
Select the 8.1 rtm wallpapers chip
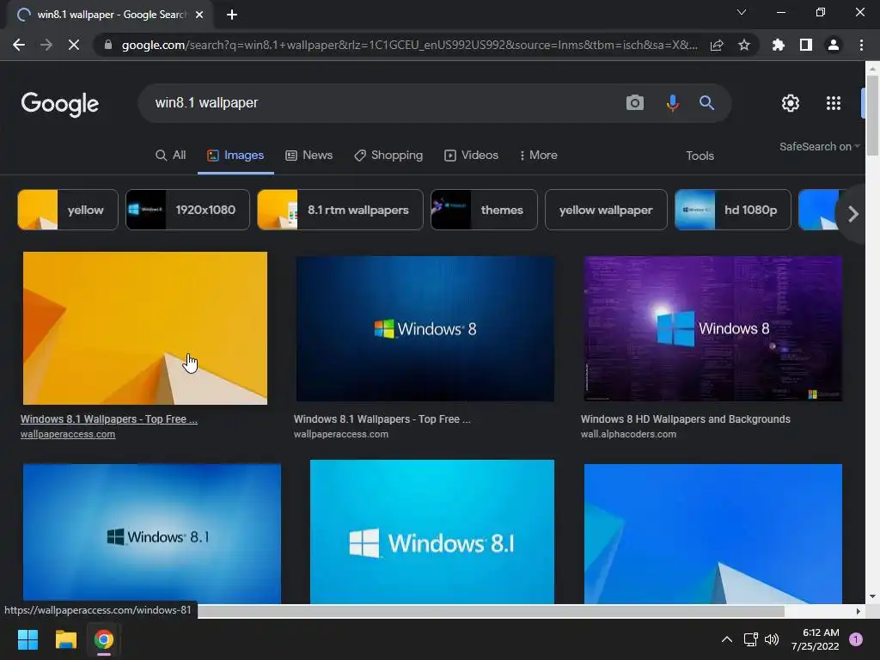(340, 210)
